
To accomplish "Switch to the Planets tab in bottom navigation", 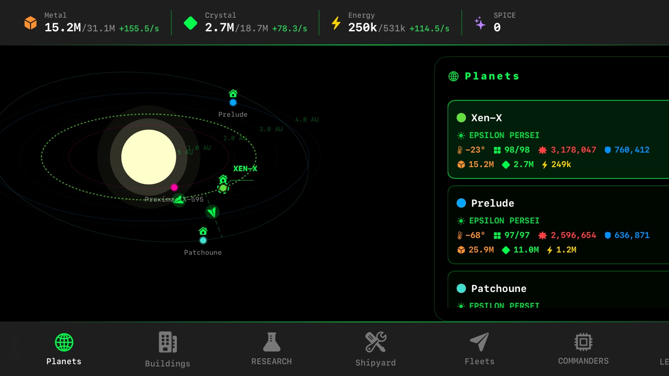I will [x=64, y=349].
